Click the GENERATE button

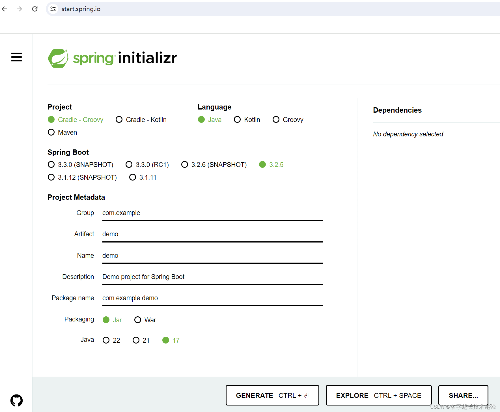point(272,395)
